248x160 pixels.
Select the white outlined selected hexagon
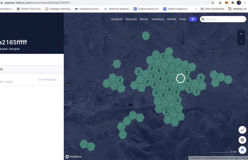coord(181,78)
